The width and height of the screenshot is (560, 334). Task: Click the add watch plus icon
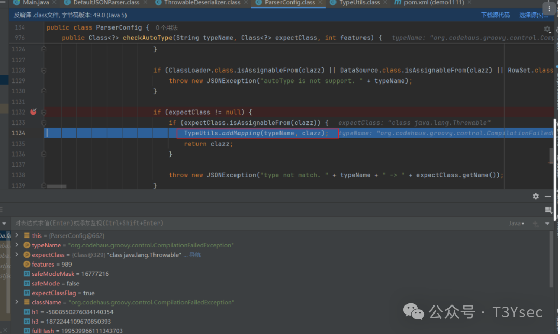coord(536,224)
